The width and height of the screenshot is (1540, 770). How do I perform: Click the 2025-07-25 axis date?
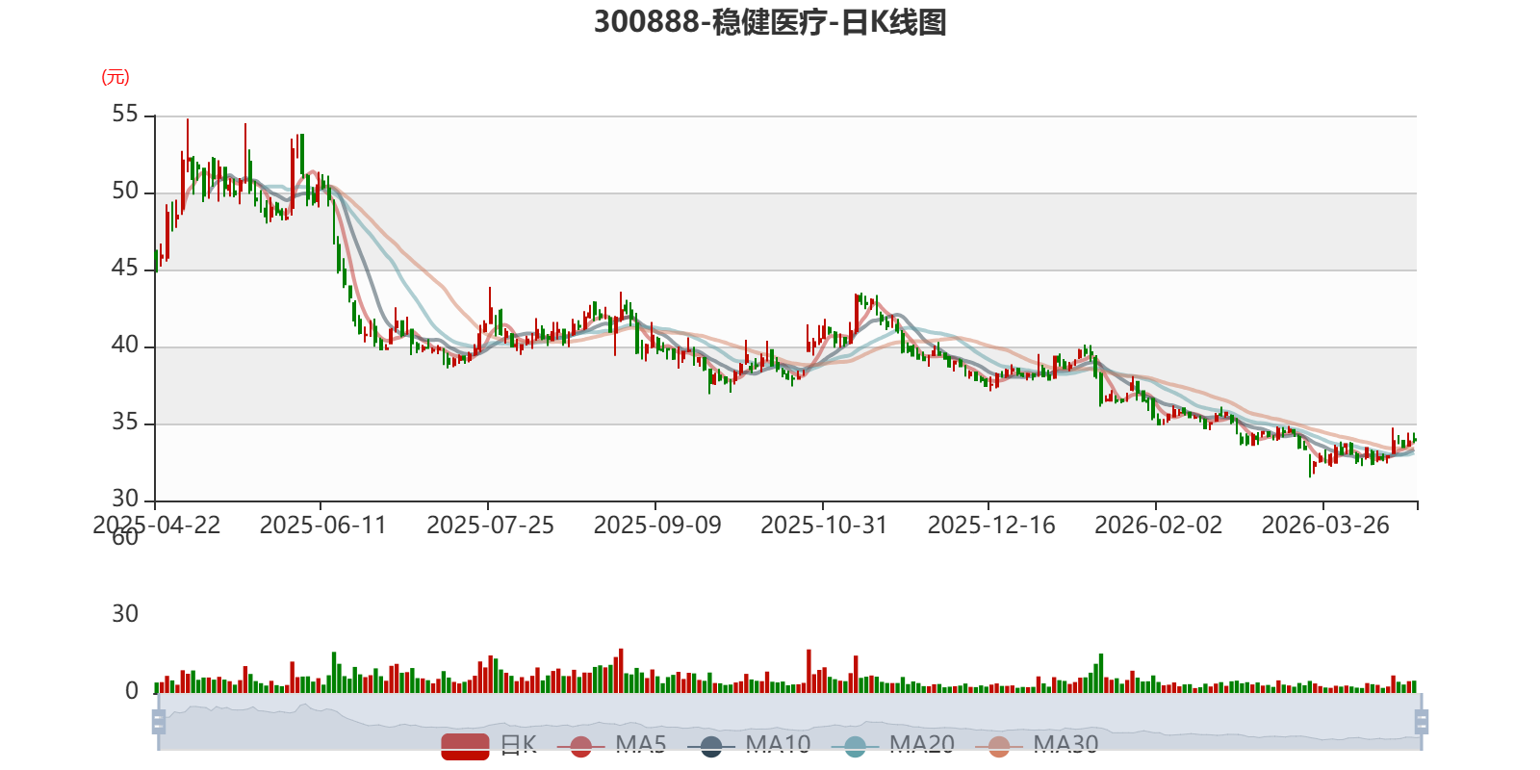[x=490, y=525]
